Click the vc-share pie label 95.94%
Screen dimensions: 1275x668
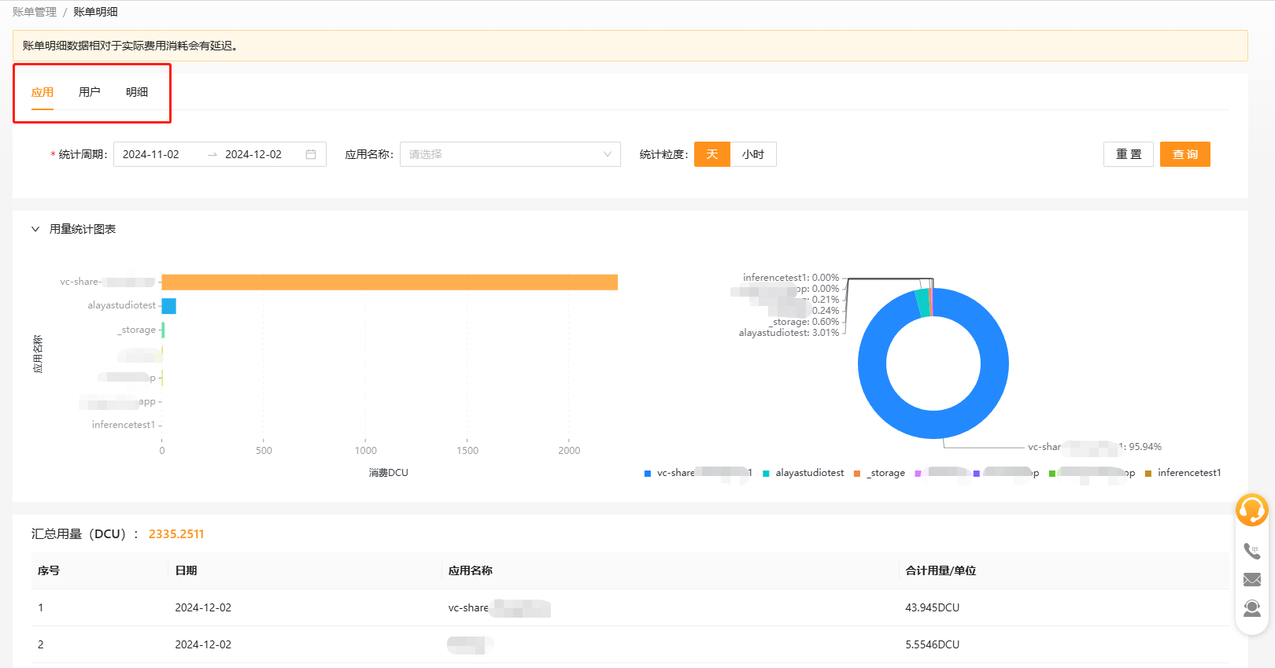coord(1095,447)
